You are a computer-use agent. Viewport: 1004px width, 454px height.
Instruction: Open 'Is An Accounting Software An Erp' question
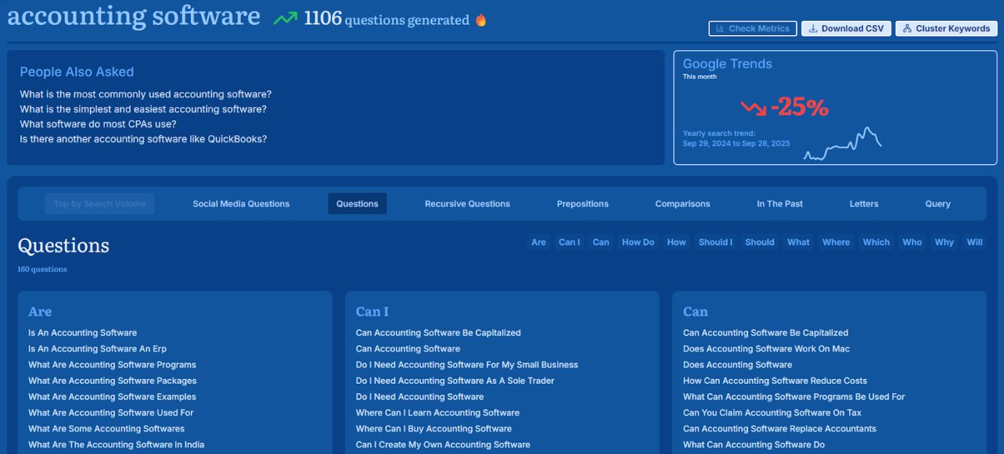(x=97, y=349)
